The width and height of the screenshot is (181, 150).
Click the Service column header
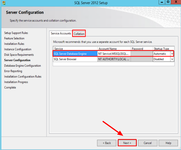pos(75,49)
